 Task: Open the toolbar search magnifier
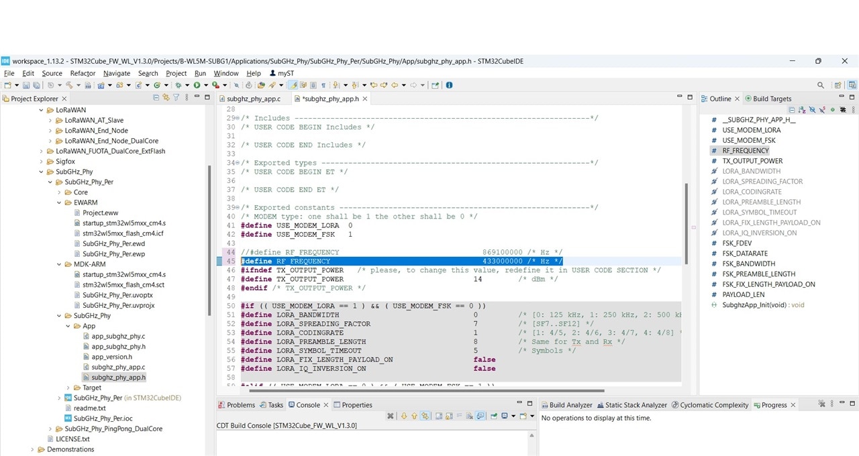coord(821,85)
